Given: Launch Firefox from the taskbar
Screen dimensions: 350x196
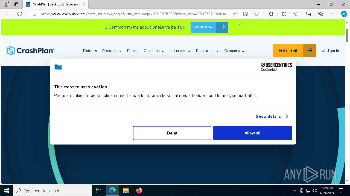Looking at the screenshot, I should tap(139, 191).
